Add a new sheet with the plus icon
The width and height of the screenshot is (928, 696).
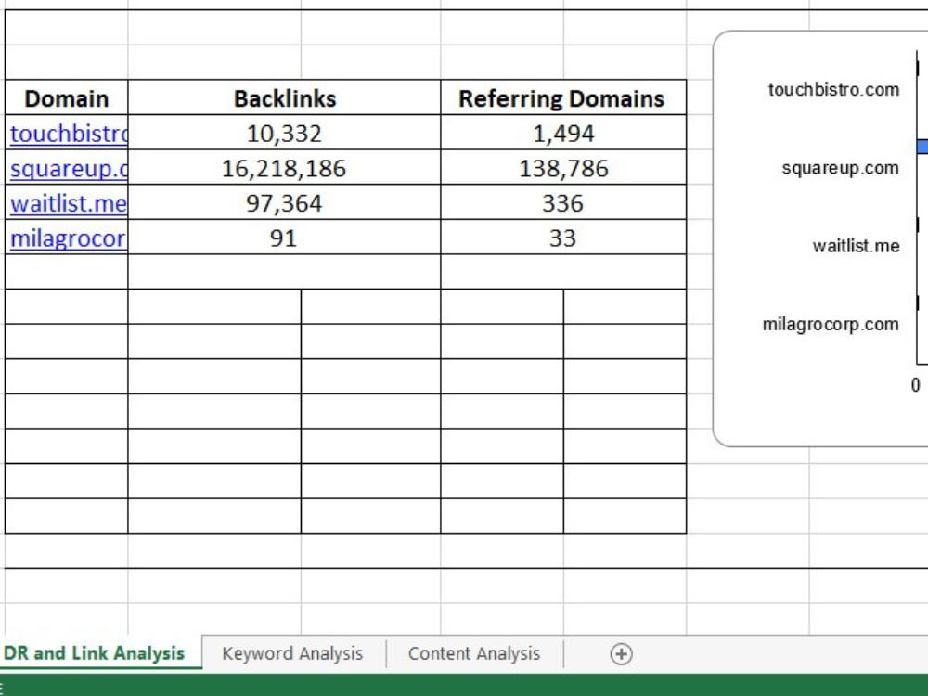621,654
